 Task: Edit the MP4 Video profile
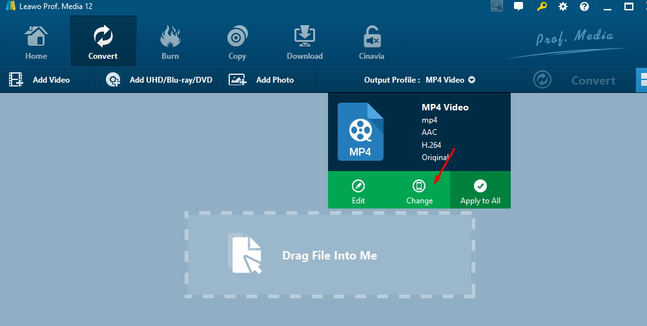click(x=358, y=190)
